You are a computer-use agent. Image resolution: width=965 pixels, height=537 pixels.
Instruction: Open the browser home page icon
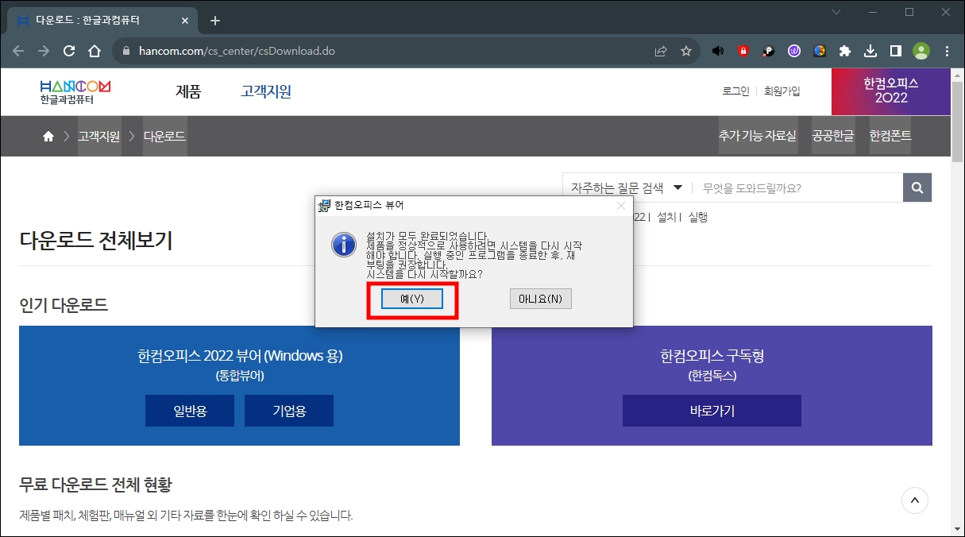click(x=95, y=51)
